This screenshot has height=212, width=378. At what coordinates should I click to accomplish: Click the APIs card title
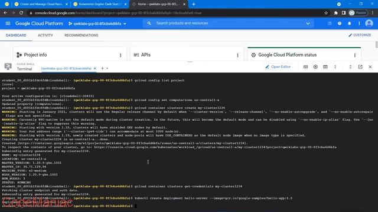(x=146, y=55)
